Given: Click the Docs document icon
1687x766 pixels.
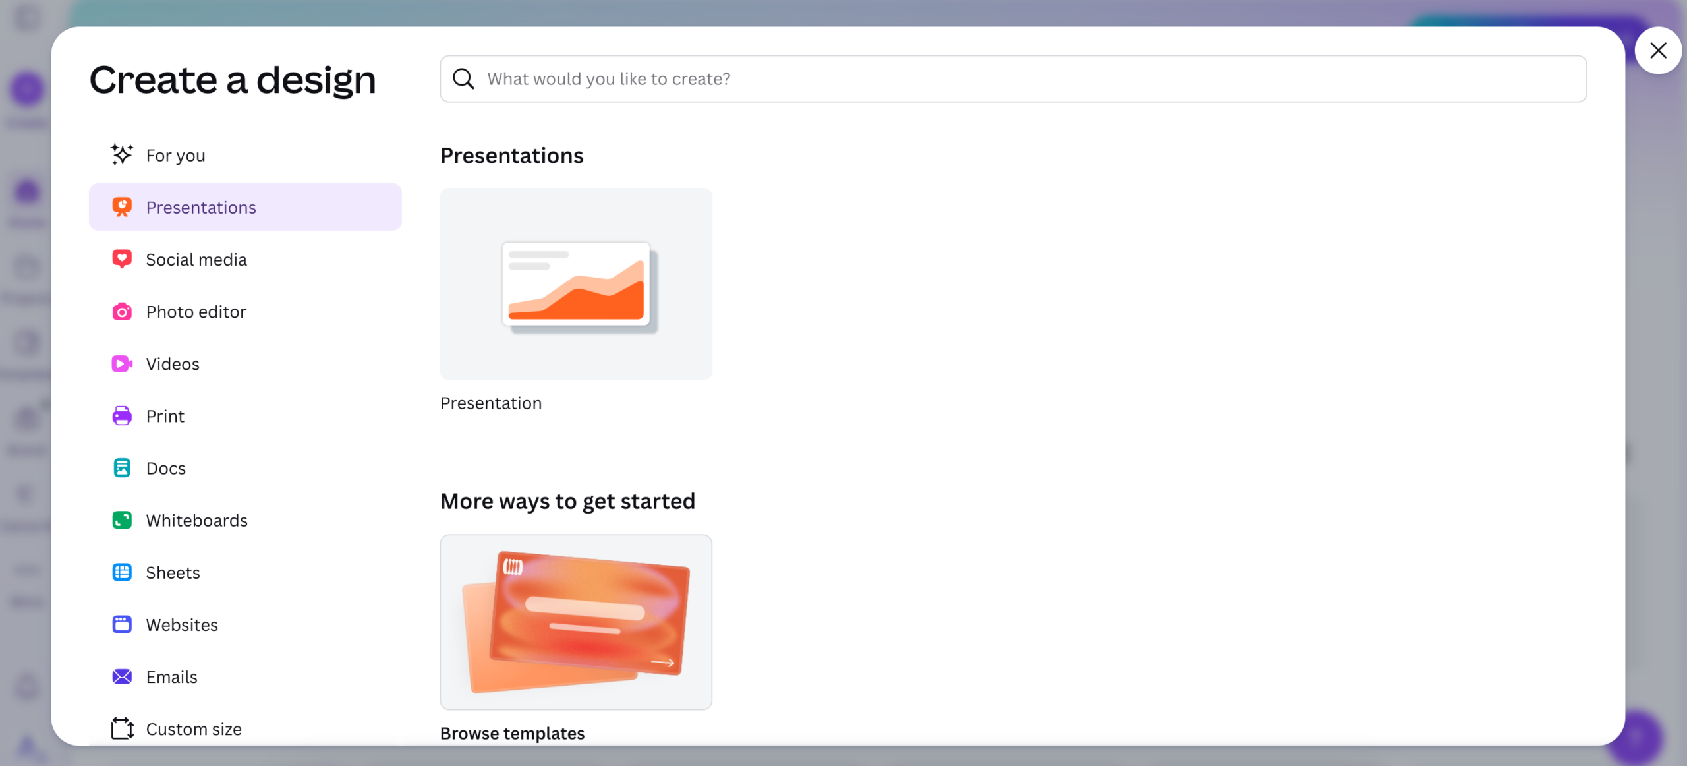Looking at the screenshot, I should click(x=122, y=468).
